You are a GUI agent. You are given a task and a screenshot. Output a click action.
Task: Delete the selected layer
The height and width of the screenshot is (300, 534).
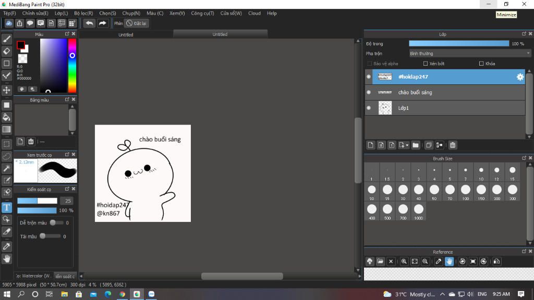tap(453, 145)
